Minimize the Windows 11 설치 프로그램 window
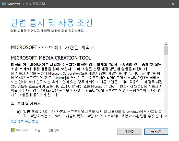179x141 pixels. tap(150, 4)
